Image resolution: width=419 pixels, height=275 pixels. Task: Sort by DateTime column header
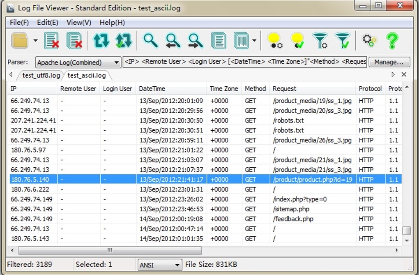(x=171, y=88)
